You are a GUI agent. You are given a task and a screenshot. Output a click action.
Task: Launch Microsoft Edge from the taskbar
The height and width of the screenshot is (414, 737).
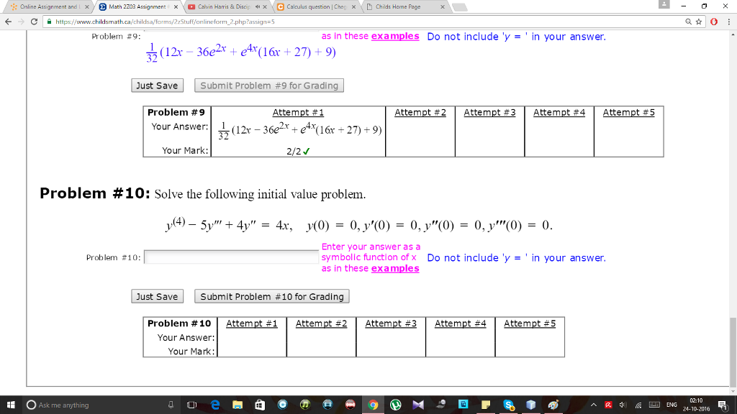click(215, 405)
